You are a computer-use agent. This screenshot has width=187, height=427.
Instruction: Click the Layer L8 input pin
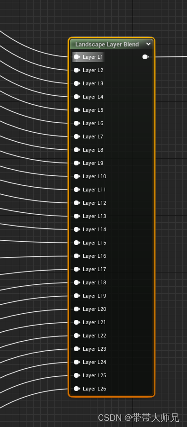tap(77, 150)
